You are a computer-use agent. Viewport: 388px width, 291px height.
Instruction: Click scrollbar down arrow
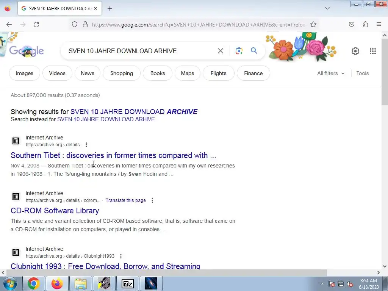point(385,266)
